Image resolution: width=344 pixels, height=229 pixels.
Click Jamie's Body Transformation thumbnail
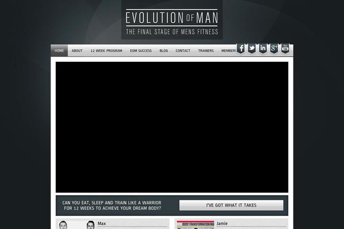click(196, 224)
